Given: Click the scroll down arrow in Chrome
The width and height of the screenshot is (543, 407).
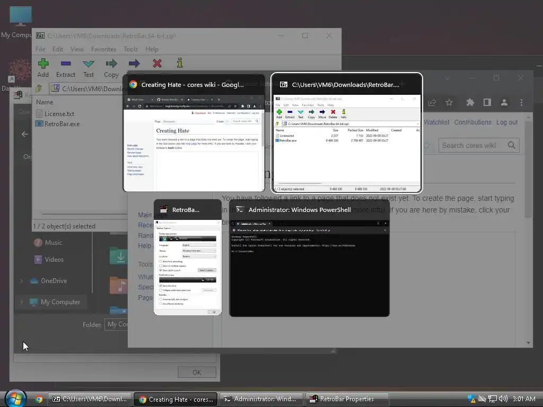Looking at the screenshot, I should tap(528, 343).
